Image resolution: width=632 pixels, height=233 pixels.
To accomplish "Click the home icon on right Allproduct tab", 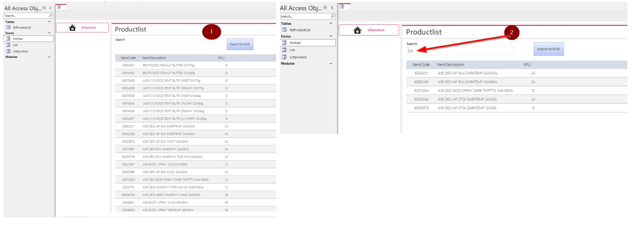I will [357, 30].
